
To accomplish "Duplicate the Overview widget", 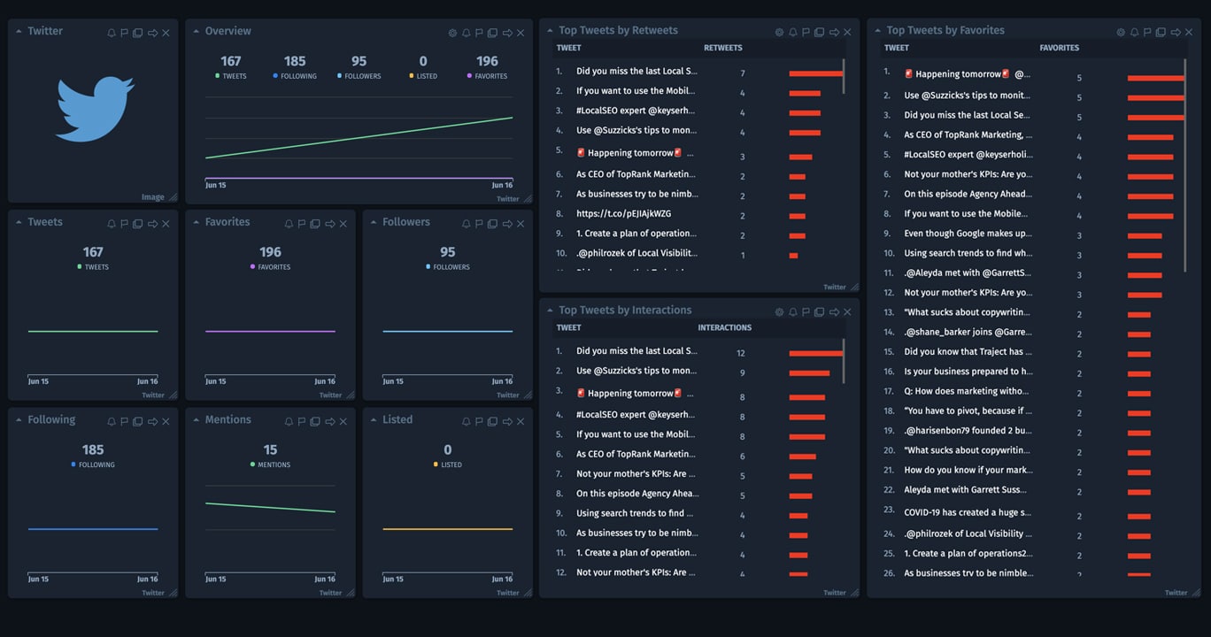I will tap(493, 33).
